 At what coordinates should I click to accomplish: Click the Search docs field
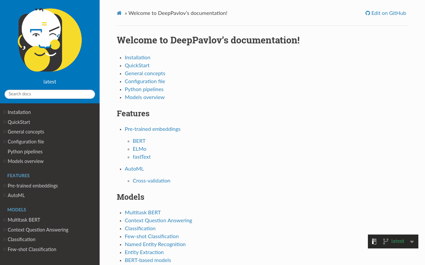[x=50, y=94]
